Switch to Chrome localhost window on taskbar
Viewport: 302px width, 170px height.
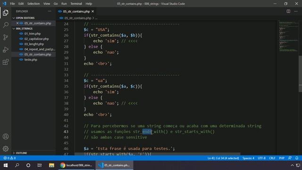(x=76, y=165)
